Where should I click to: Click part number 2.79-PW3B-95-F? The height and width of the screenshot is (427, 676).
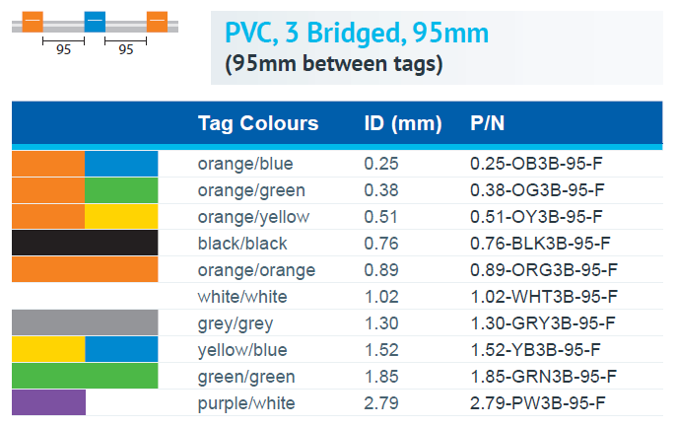click(538, 403)
